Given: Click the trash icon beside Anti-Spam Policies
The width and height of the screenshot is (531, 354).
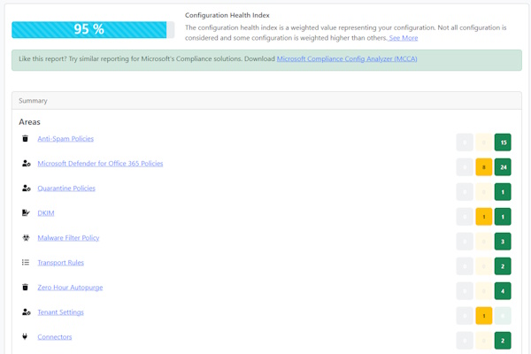Looking at the screenshot, I should click(26, 139).
